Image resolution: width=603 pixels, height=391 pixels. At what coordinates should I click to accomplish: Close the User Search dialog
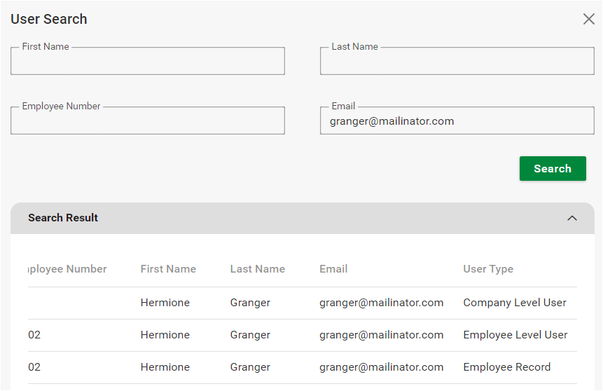pyautogui.click(x=588, y=19)
